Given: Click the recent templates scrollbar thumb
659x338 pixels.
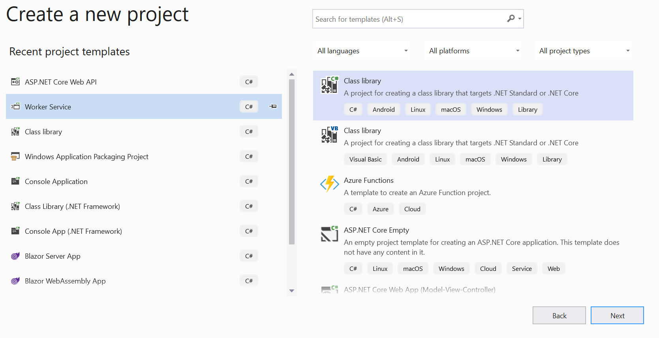Looking at the screenshot, I should 292,162.
